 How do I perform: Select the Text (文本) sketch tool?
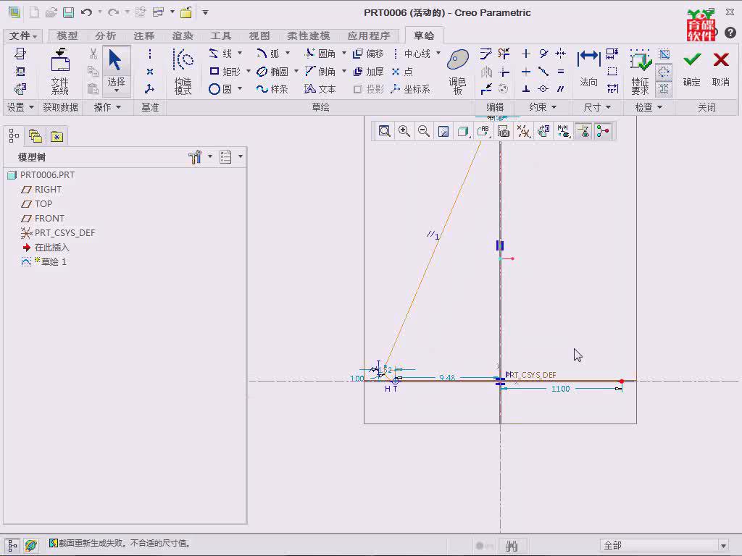(320, 89)
